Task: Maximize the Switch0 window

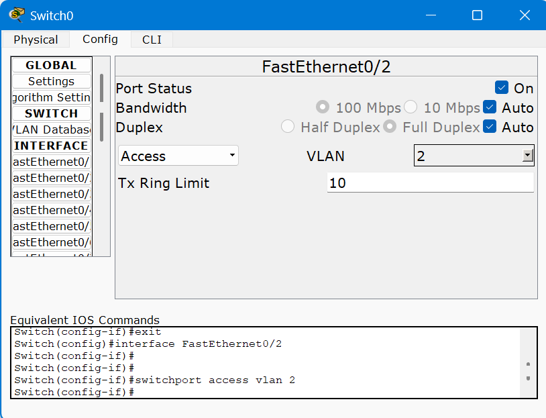Action: 477,15
